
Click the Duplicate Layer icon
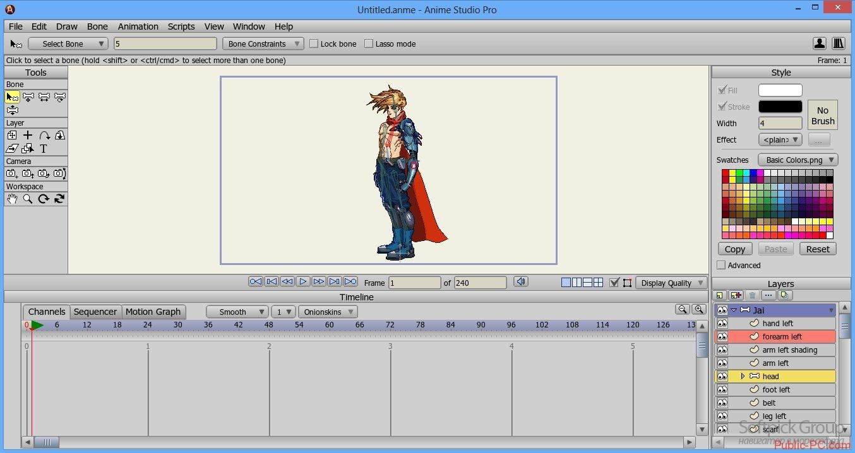736,295
